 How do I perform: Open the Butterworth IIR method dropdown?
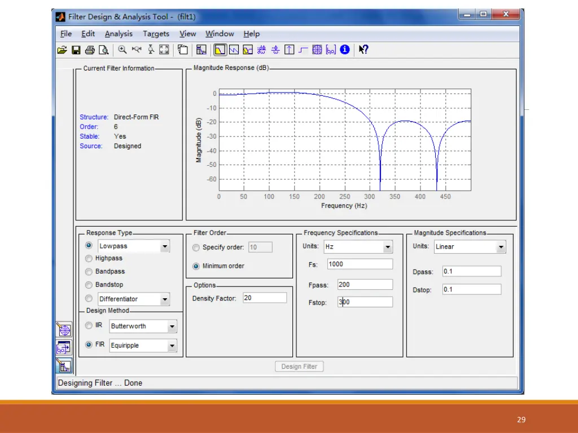click(172, 326)
